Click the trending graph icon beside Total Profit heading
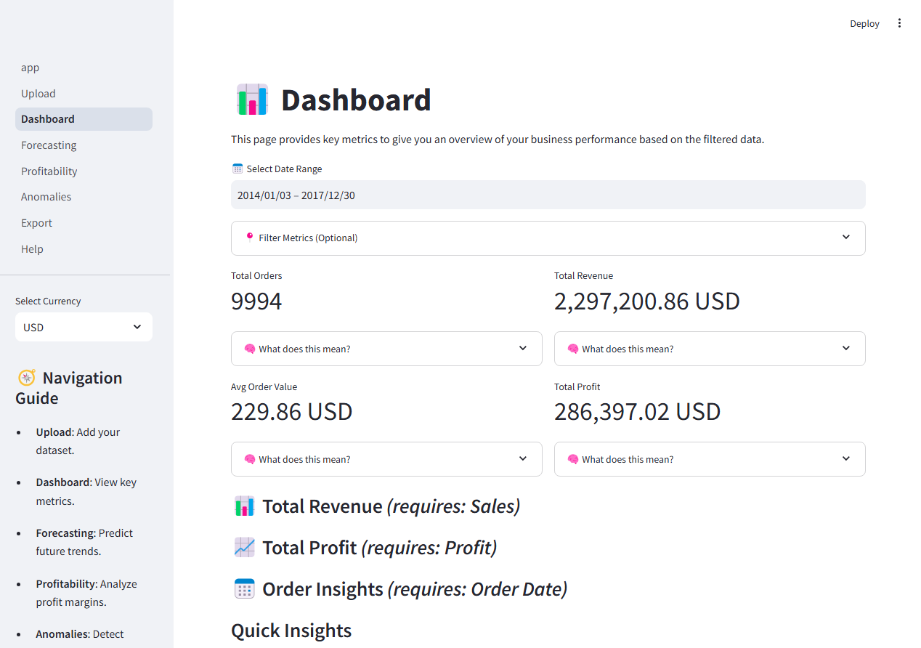The width and height of the screenshot is (921, 648). (x=244, y=547)
